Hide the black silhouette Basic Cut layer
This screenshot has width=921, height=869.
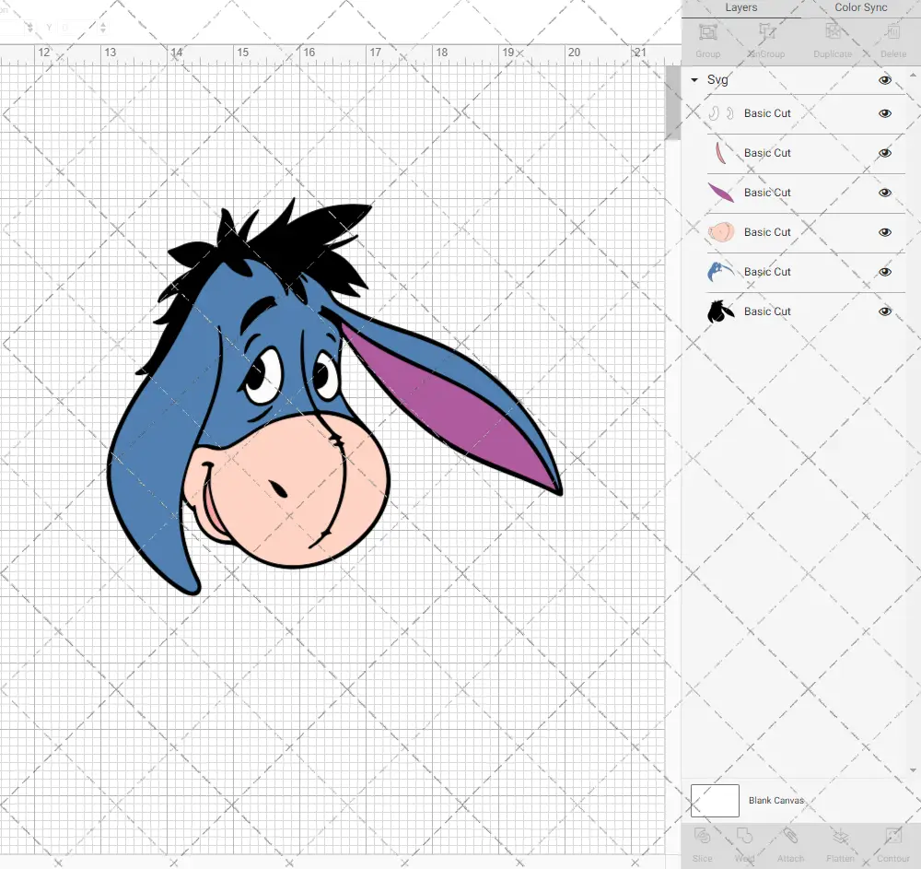point(884,311)
